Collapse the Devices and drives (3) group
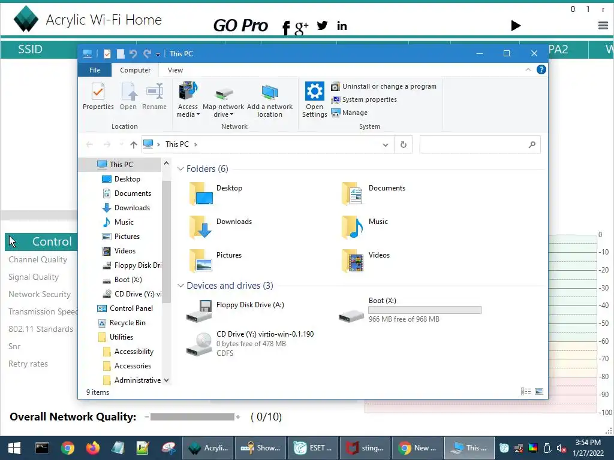The image size is (614, 460). [180, 286]
